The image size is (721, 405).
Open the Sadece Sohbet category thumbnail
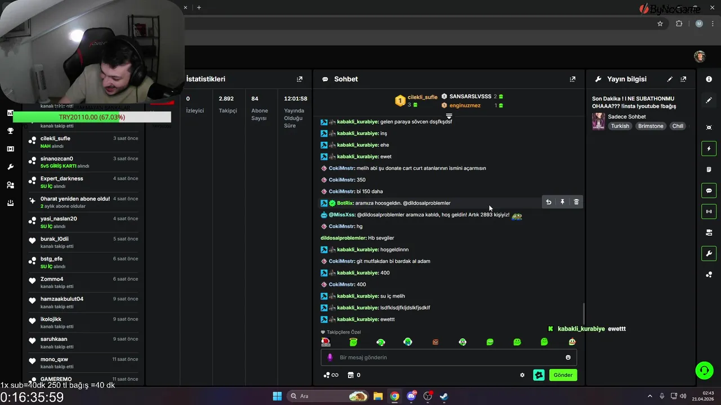598,121
